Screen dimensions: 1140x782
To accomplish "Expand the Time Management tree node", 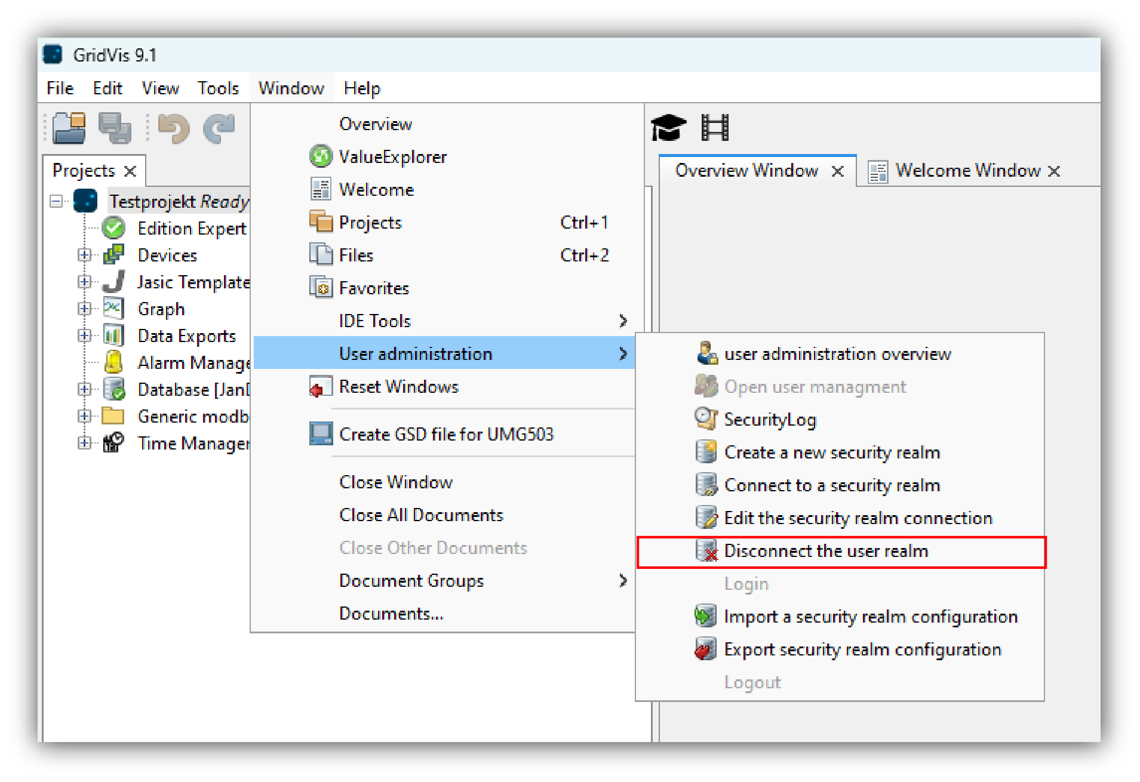I will coord(84,443).
